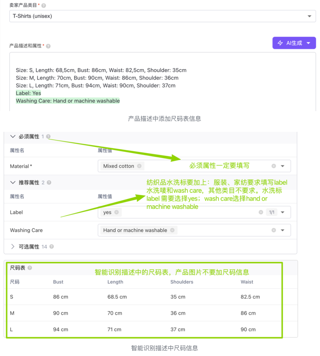Click the lightning icon on AI生成

pos(280,43)
